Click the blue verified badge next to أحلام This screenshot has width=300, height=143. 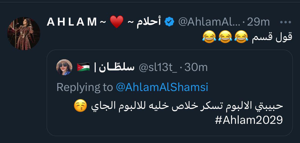click(169, 22)
